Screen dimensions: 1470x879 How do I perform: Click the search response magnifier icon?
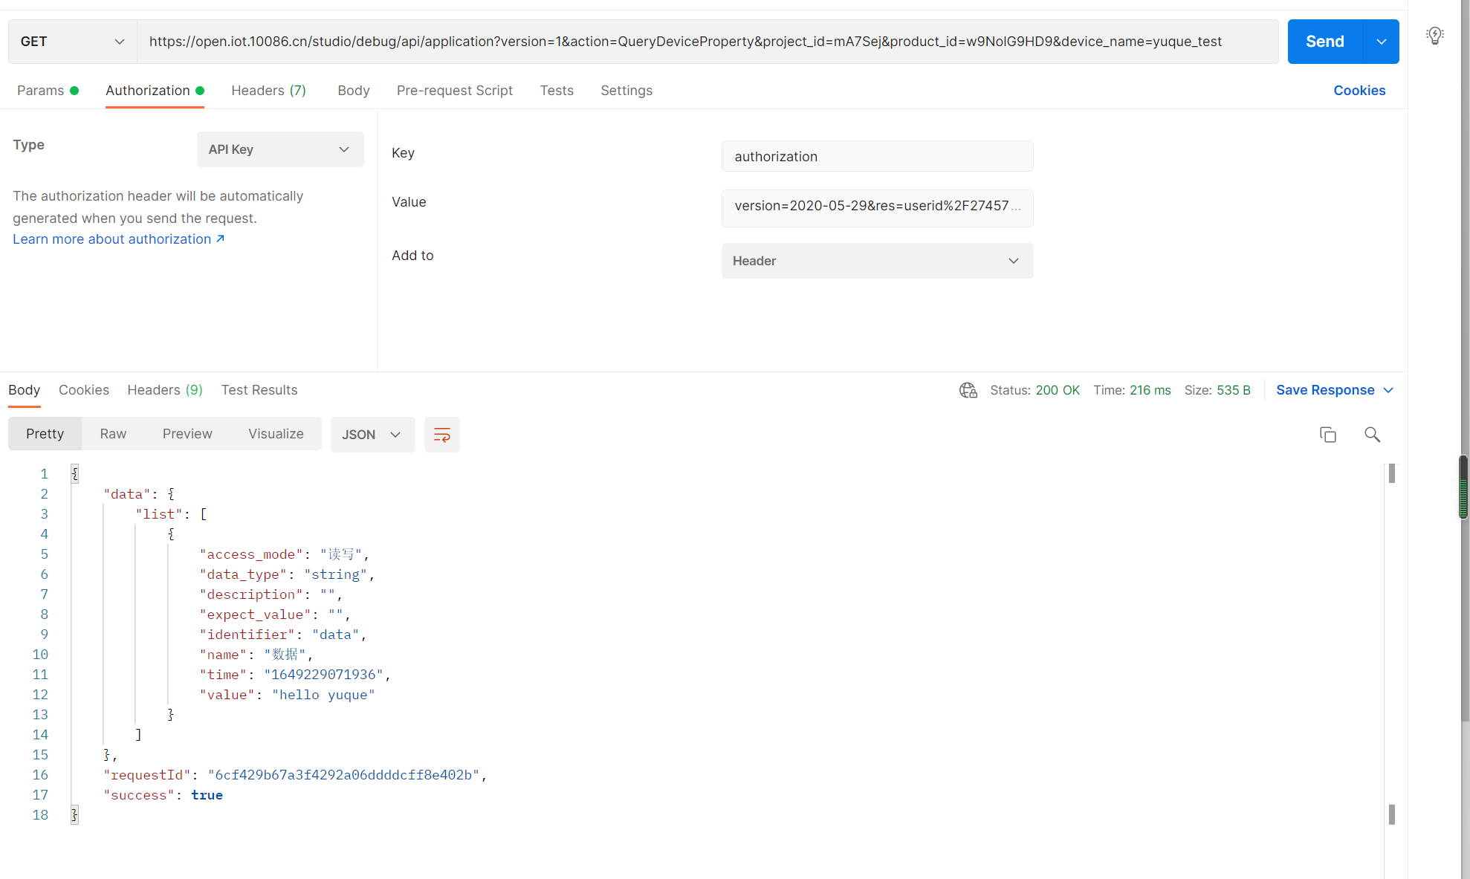point(1372,435)
